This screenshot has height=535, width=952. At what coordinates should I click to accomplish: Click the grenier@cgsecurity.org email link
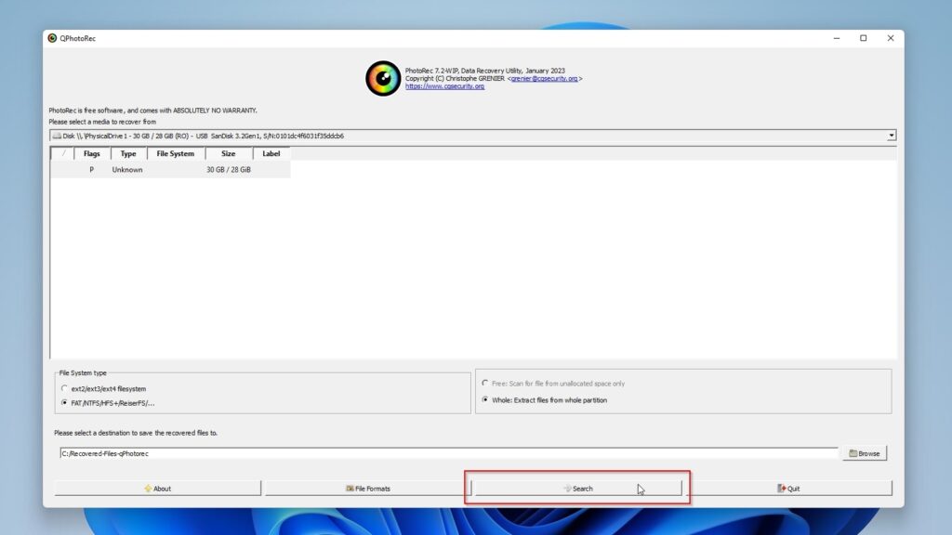544,78
